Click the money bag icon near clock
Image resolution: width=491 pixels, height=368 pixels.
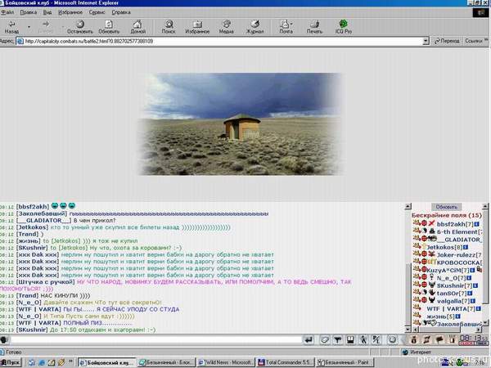tap(413, 340)
